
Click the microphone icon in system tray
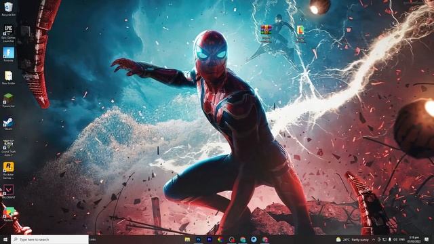pyautogui.click(x=390, y=239)
